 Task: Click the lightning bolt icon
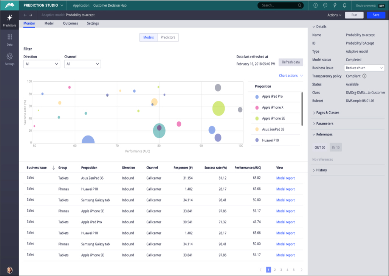point(335,5)
